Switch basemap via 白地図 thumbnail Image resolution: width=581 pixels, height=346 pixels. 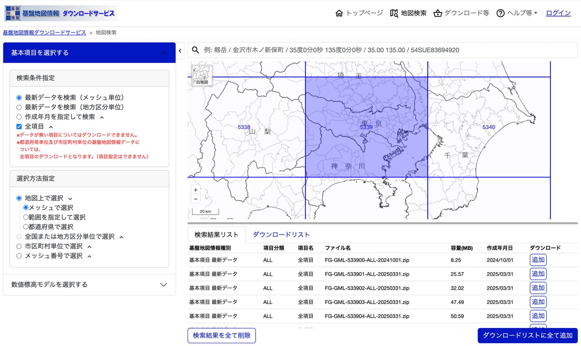point(202,75)
